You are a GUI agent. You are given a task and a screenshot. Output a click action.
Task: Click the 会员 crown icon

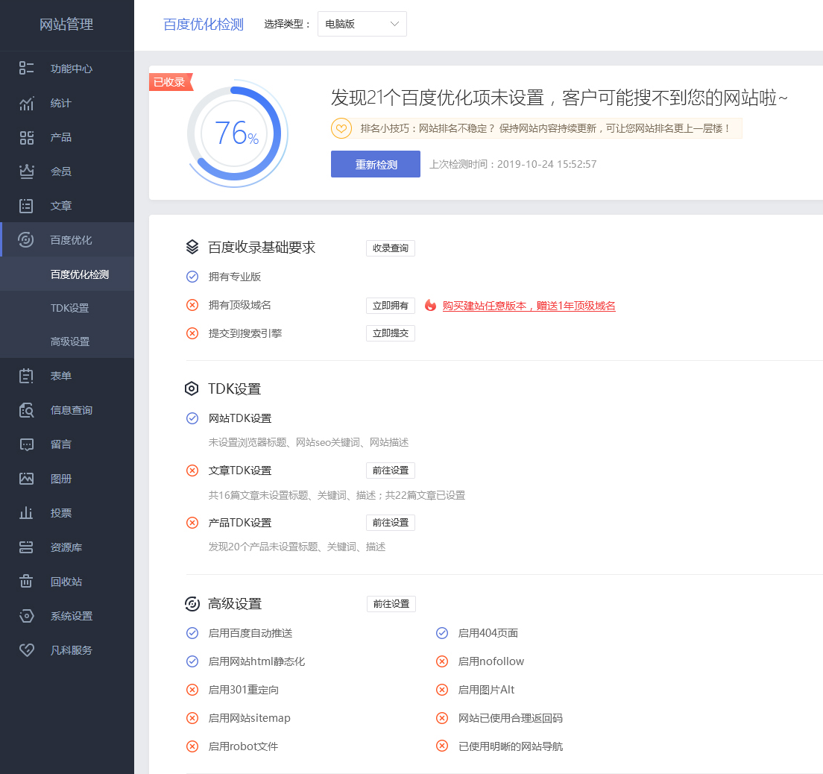[x=26, y=172]
